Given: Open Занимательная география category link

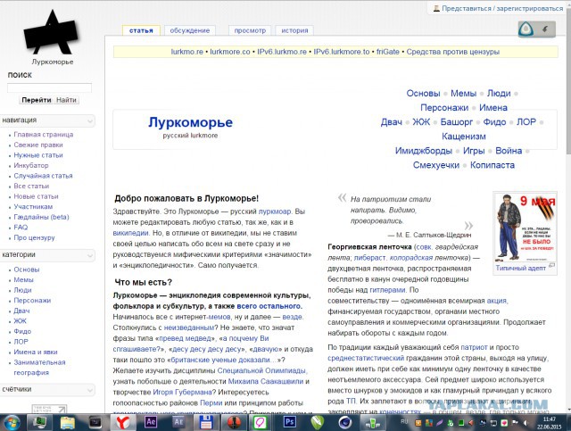Looking at the screenshot, I should (39, 368).
